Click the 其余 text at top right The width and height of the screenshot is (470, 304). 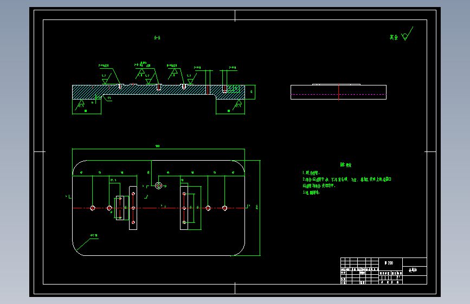pos(394,37)
